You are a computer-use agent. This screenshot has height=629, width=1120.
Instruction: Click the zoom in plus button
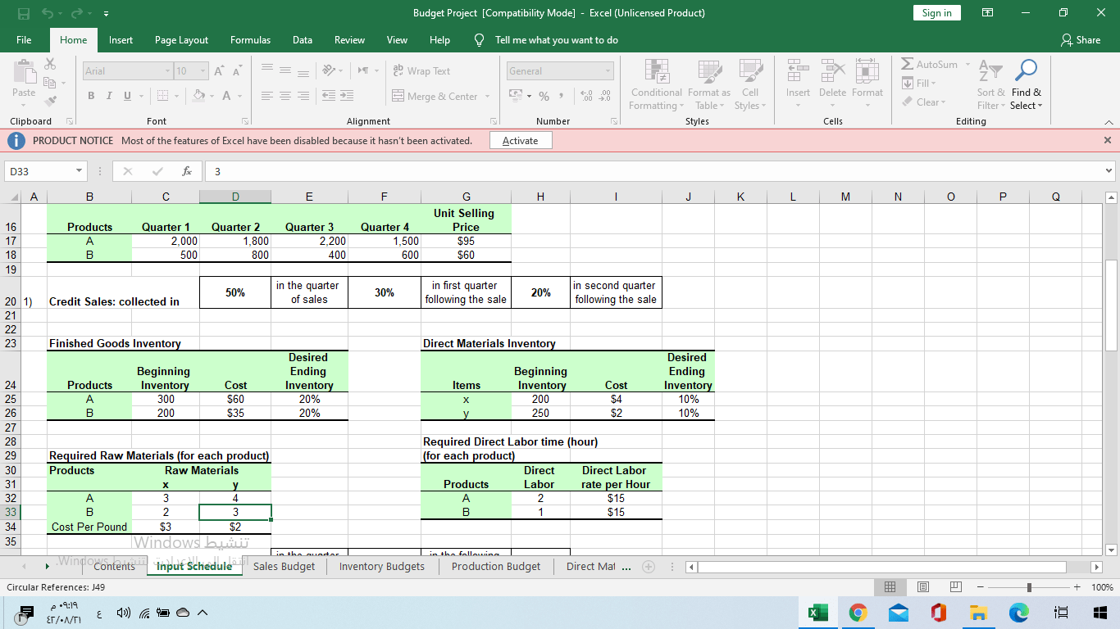click(1077, 587)
